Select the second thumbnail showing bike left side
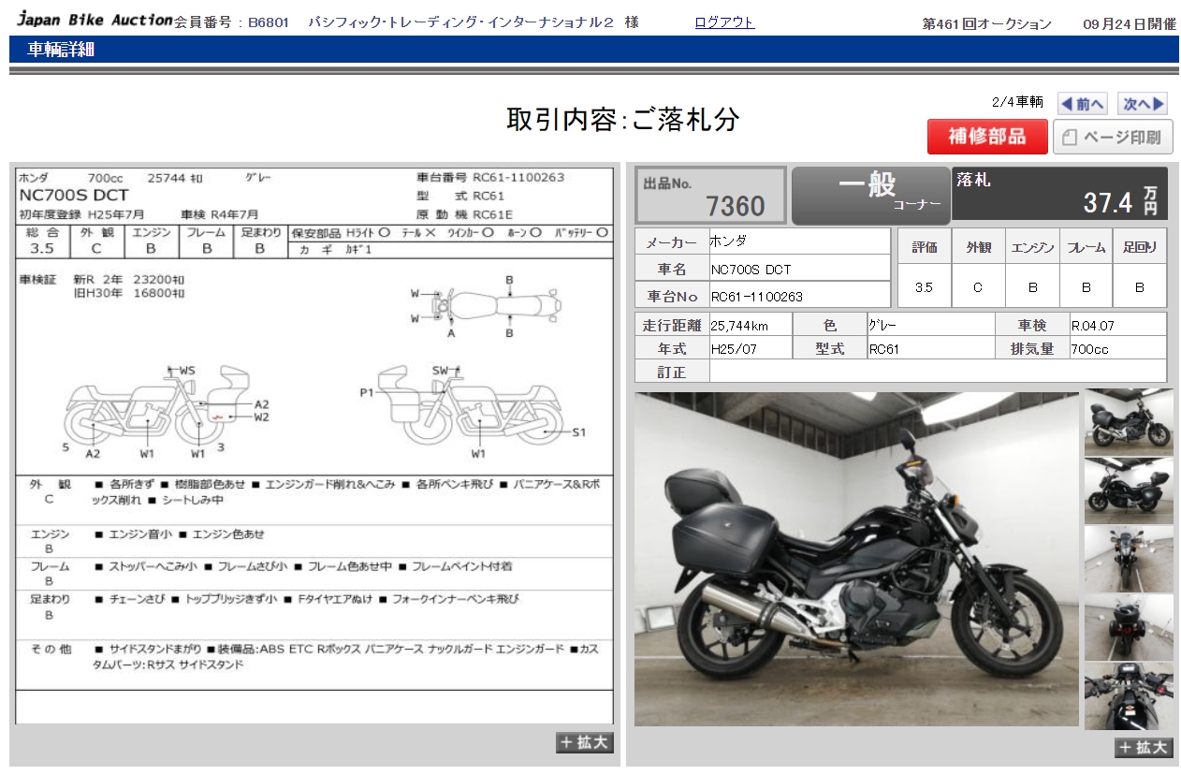The height and width of the screenshot is (775, 1181). tap(1129, 490)
